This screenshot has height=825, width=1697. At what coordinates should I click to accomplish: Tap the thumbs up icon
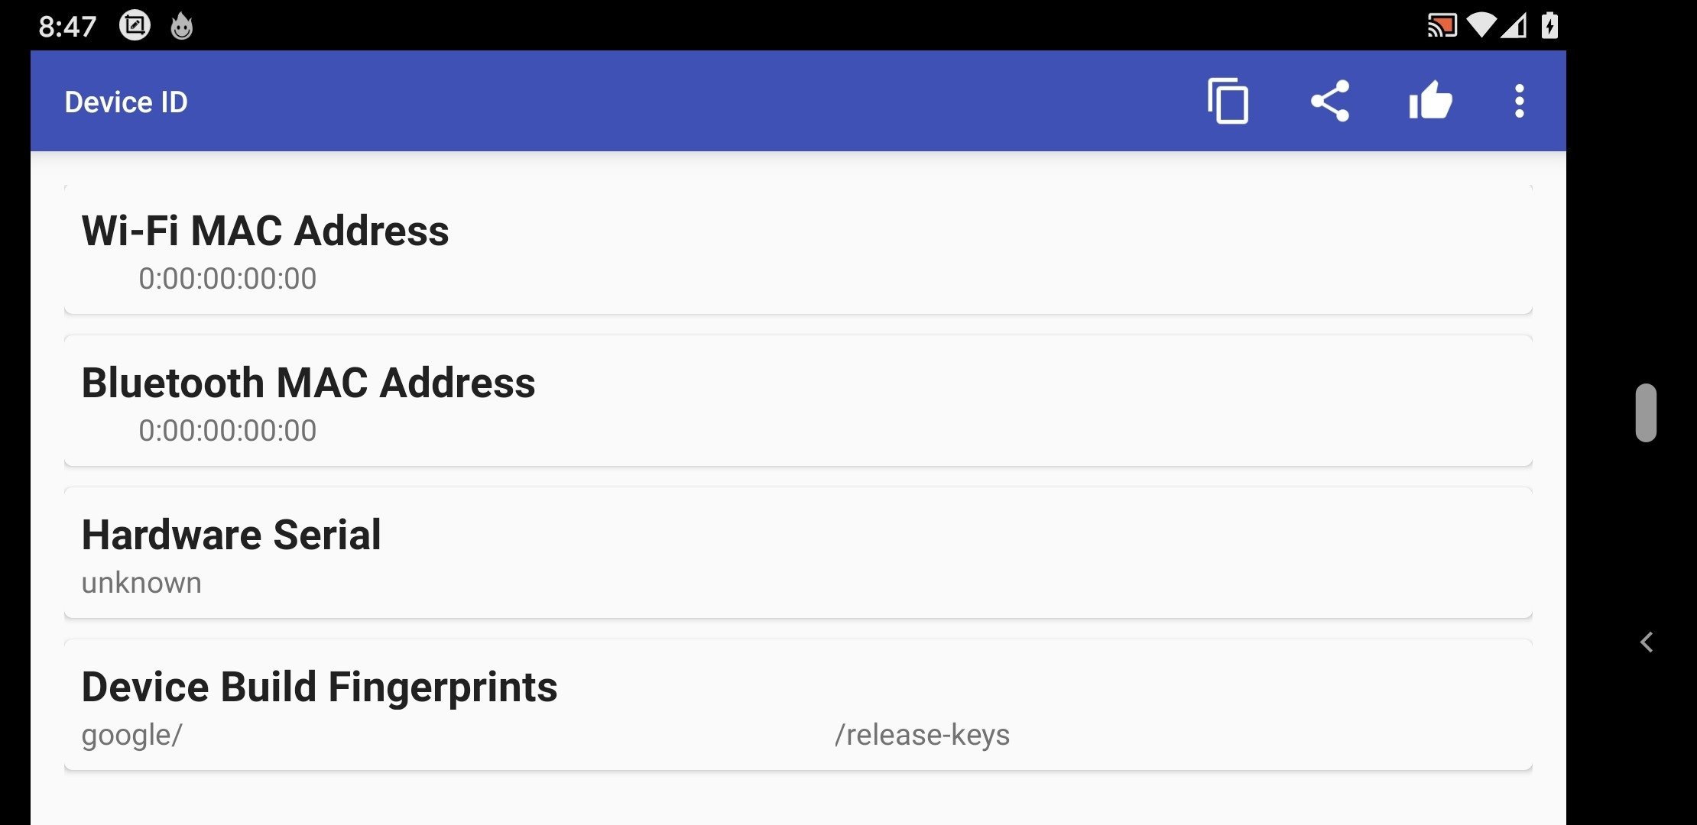click(1429, 102)
